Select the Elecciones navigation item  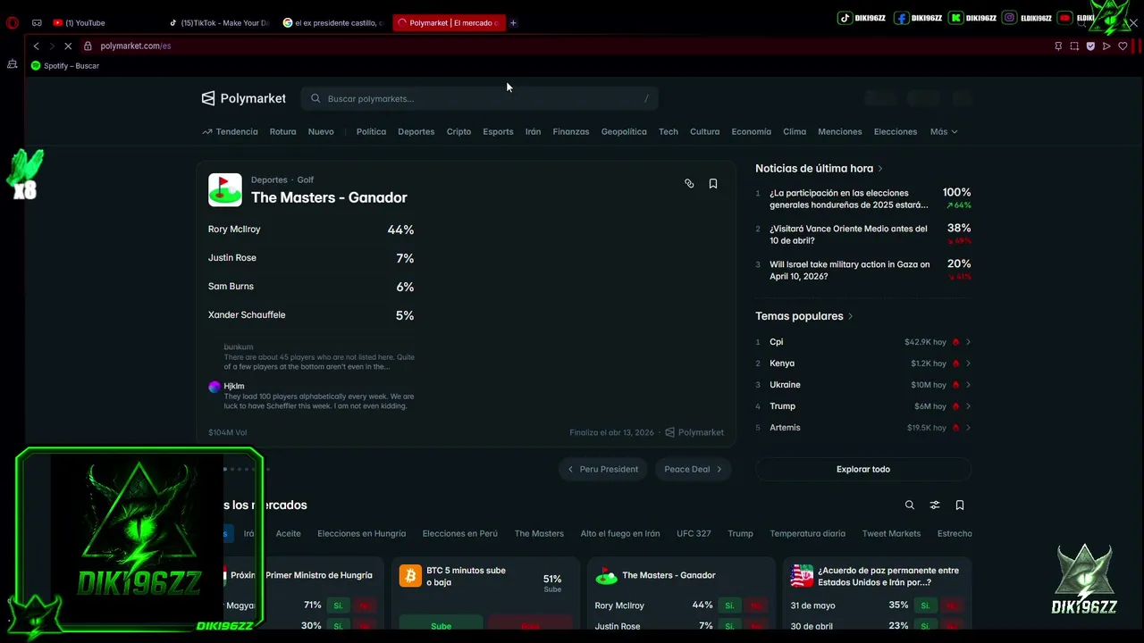click(x=896, y=131)
